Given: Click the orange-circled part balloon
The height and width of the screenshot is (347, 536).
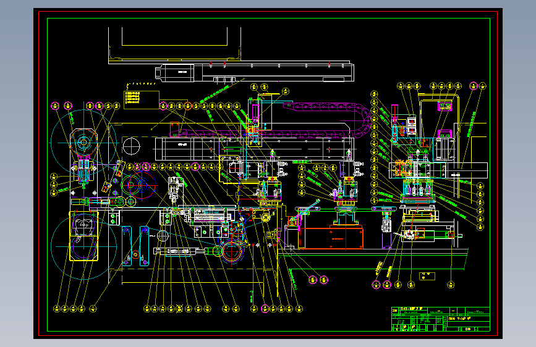Looking at the screenshot, I should (188, 106).
